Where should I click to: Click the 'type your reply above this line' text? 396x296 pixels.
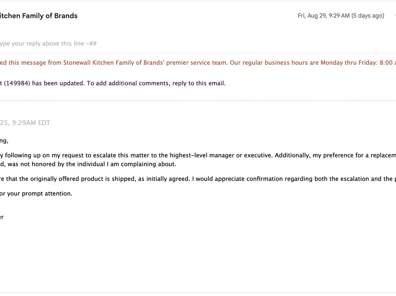point(48,44)
